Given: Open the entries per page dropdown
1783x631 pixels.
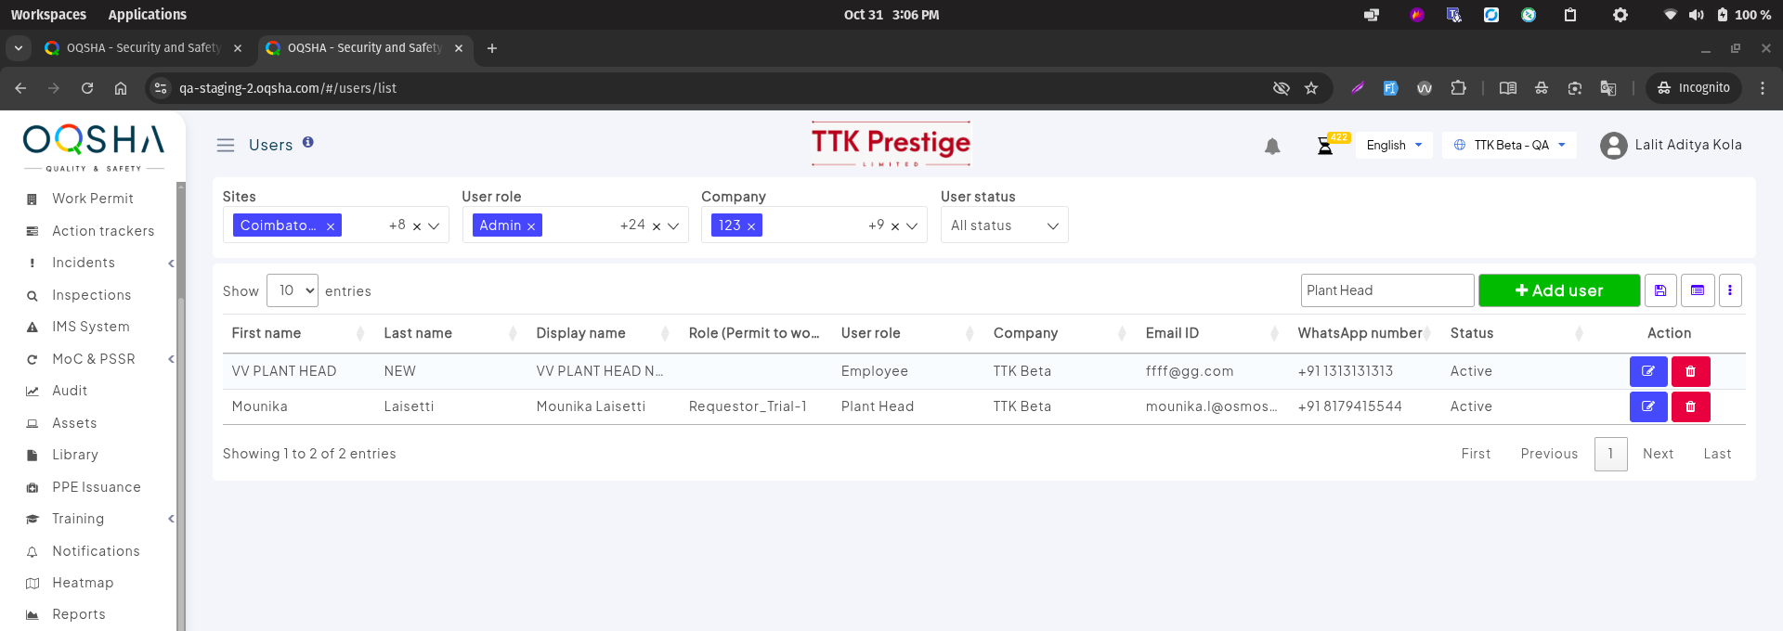Looking at the screenshot, I should coord(292,290).
